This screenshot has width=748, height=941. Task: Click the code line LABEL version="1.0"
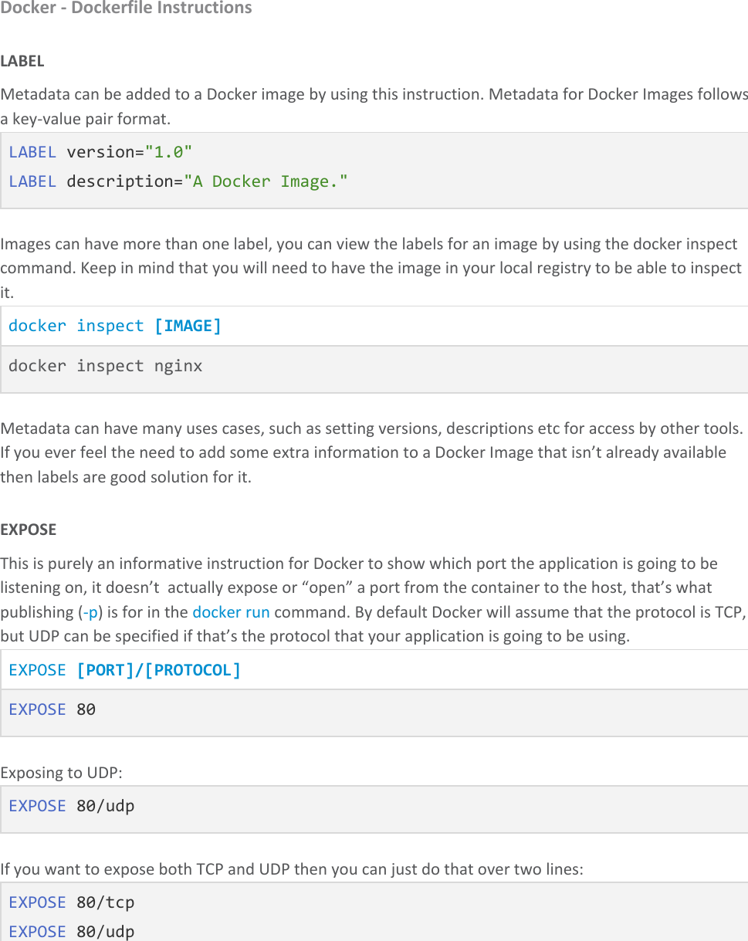(100, 152)
